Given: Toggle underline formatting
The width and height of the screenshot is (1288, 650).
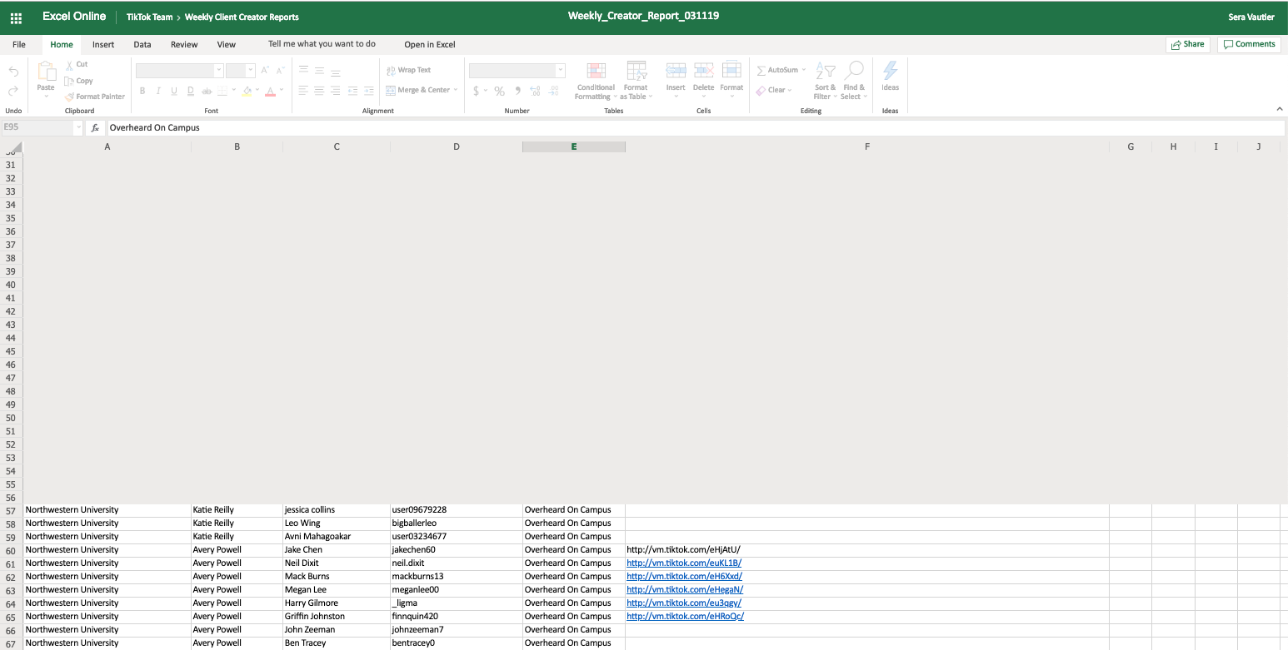Looking at the screenshot, I should click(174, 90).
